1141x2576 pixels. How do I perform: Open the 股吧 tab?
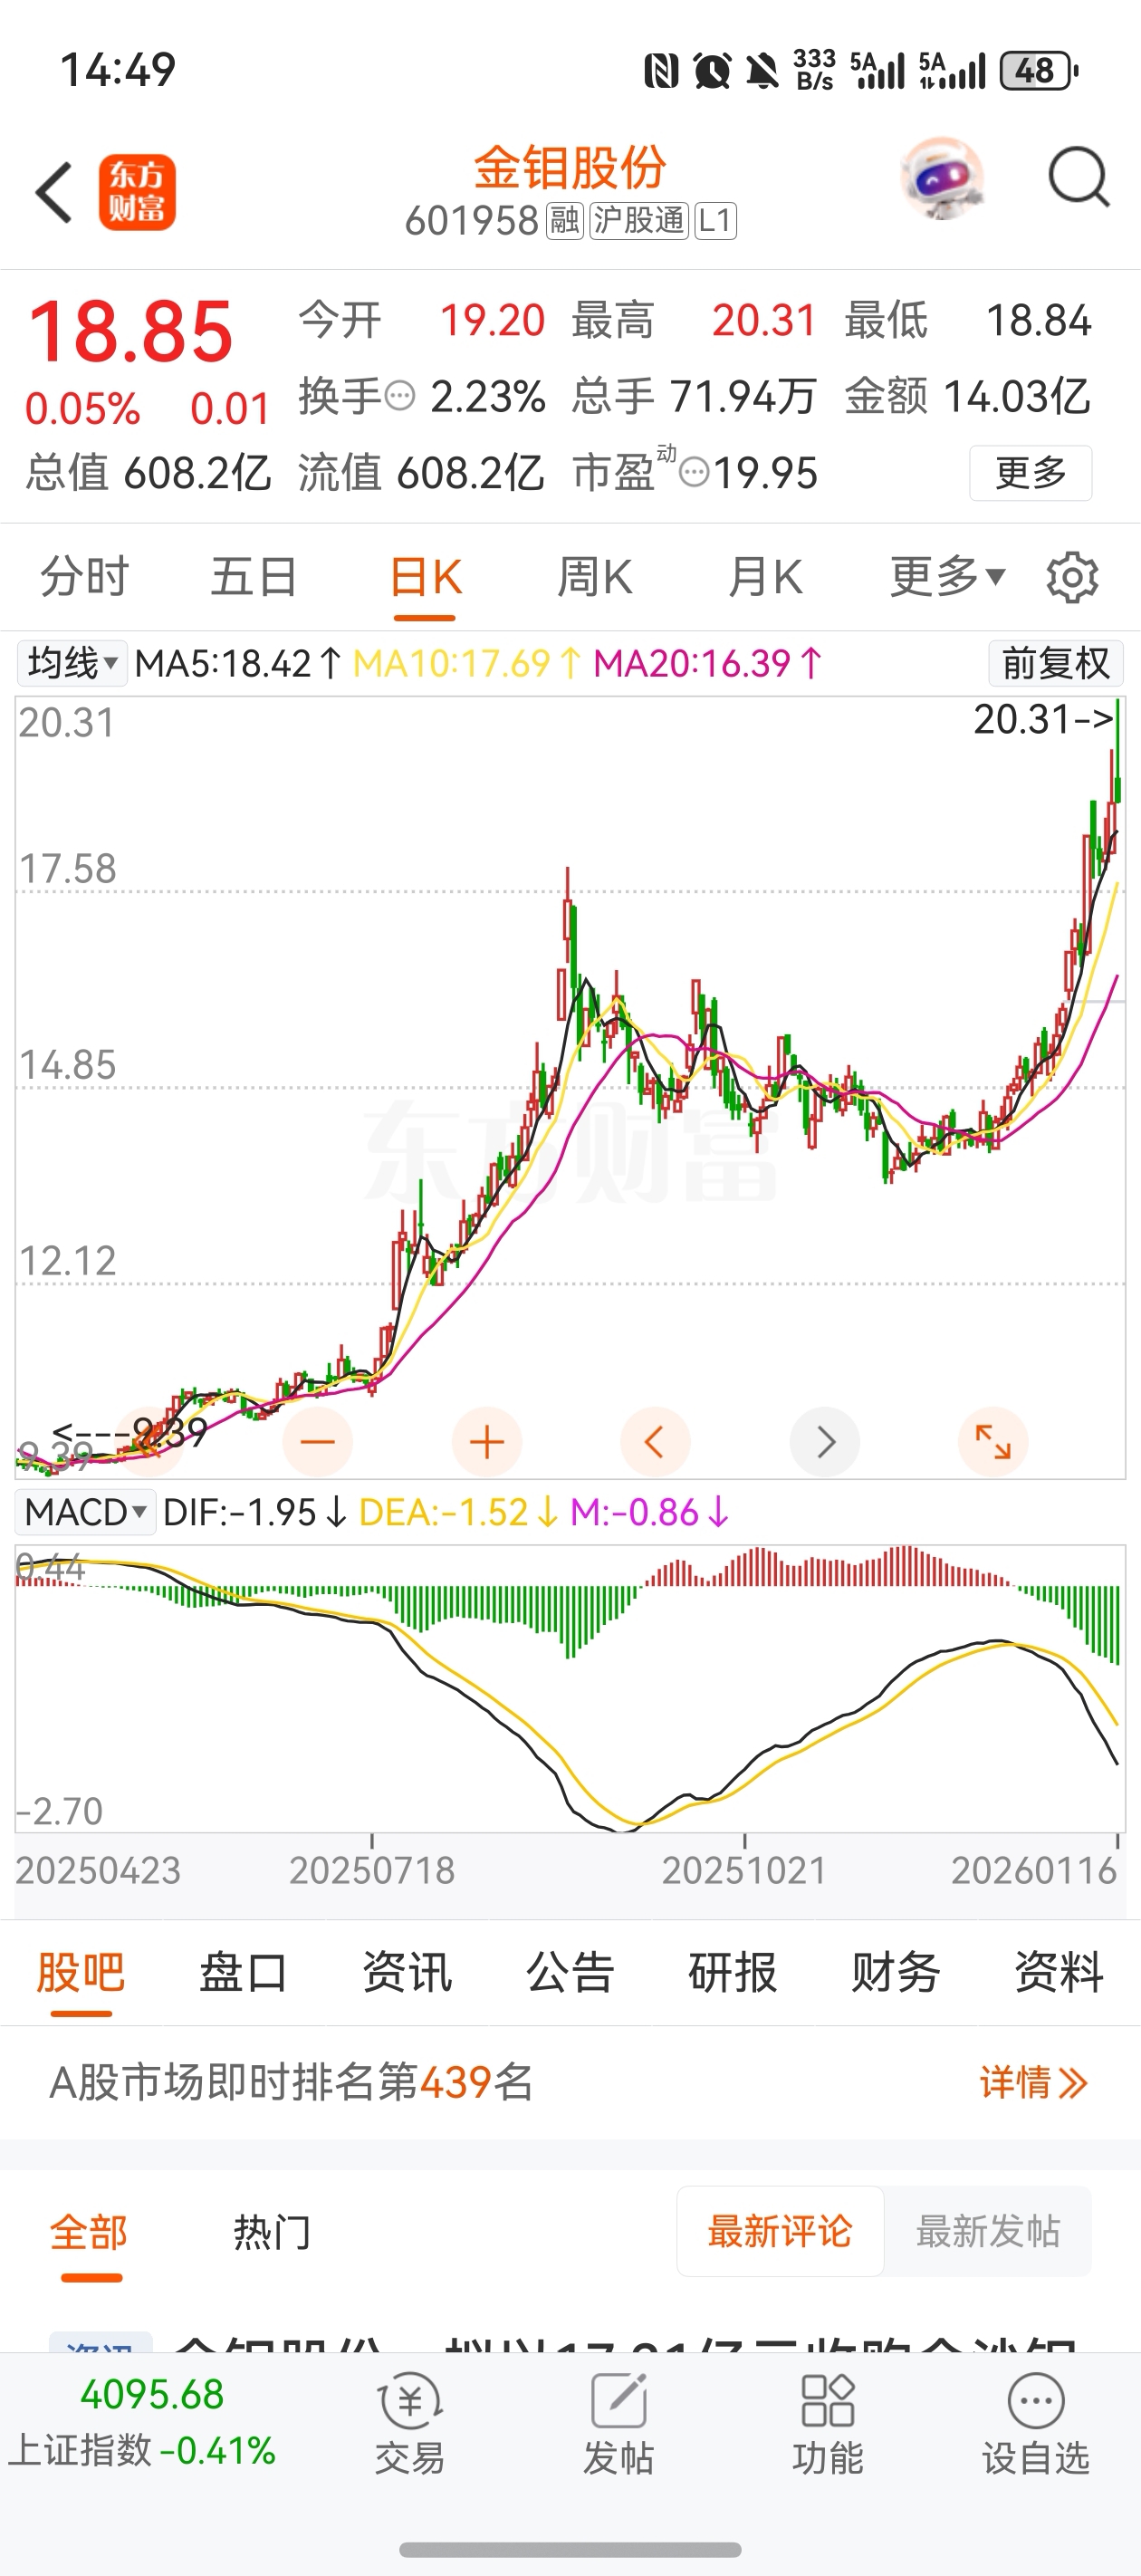(x=81, y=1972)
